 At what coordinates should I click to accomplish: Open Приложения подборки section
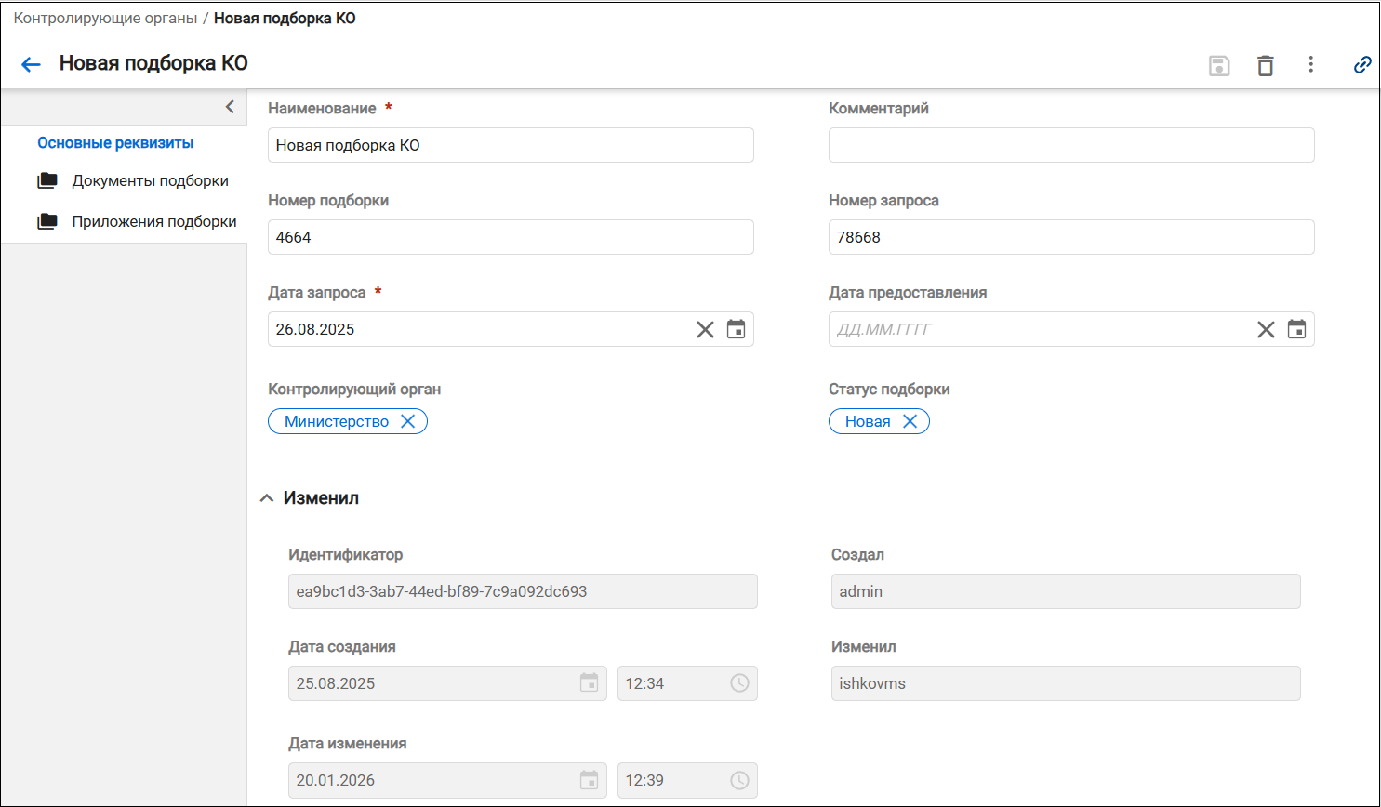[154, 222]
